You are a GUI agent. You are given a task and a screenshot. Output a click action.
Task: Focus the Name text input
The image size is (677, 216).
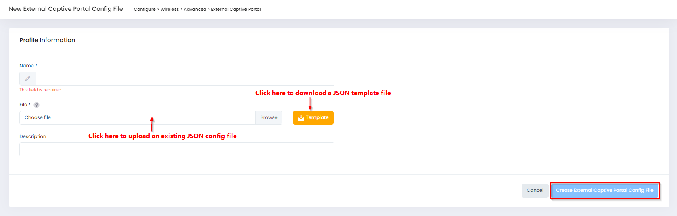point(185,79)
